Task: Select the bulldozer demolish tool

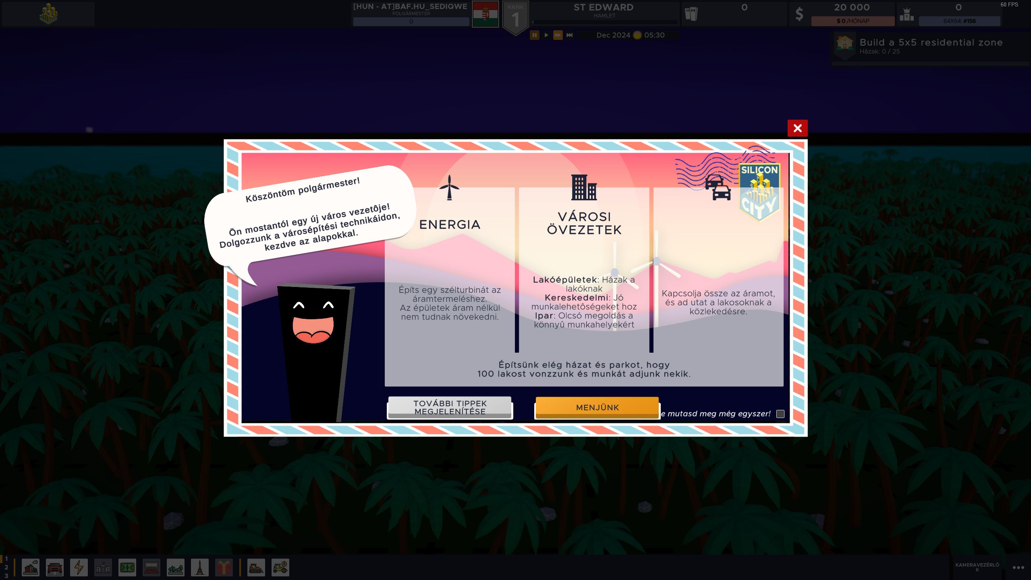Action: point(256,568)
